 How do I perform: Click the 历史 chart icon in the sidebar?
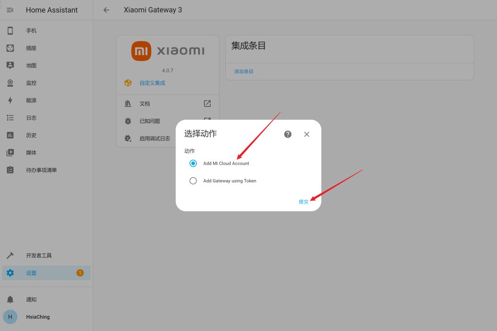[10, 135]
